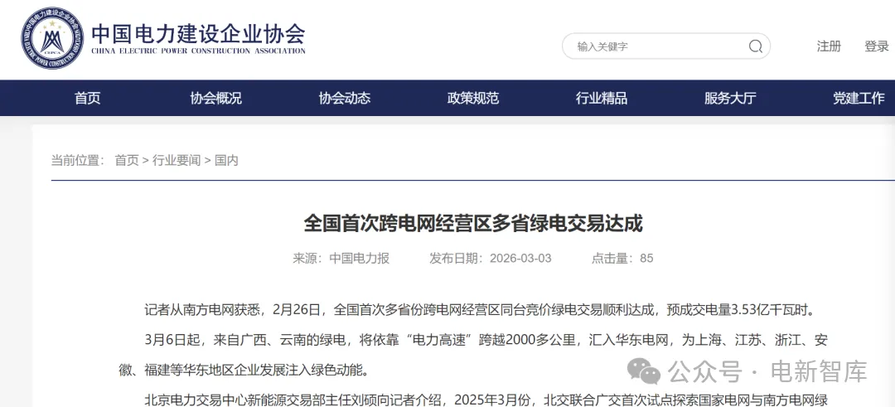Image resolution: width=895 pixels, height=407 pixels.
Task: Open the 协会动态 menu item
Action: click(345, 98)
